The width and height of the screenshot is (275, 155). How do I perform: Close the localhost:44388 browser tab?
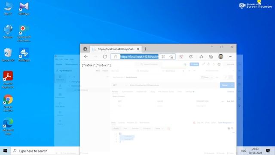pyautogui.click(x=138, y=49)
